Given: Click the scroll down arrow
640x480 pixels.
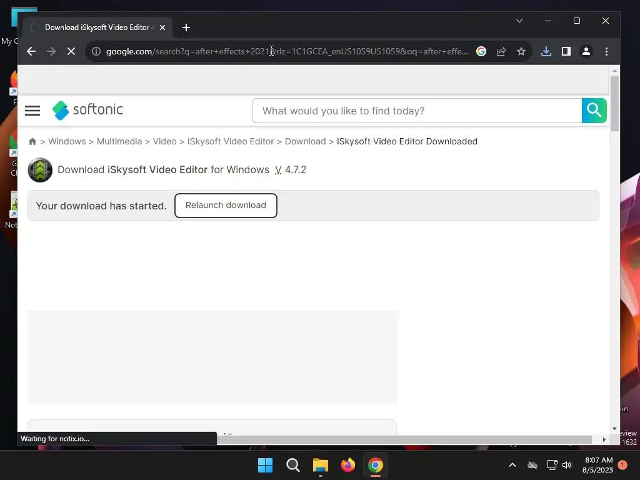Looking at the screenshot, I should tap(614, 429).
